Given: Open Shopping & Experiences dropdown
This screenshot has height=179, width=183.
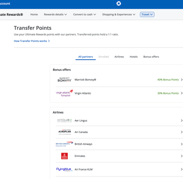Looking at the screenshot, I should coord(119,15).
